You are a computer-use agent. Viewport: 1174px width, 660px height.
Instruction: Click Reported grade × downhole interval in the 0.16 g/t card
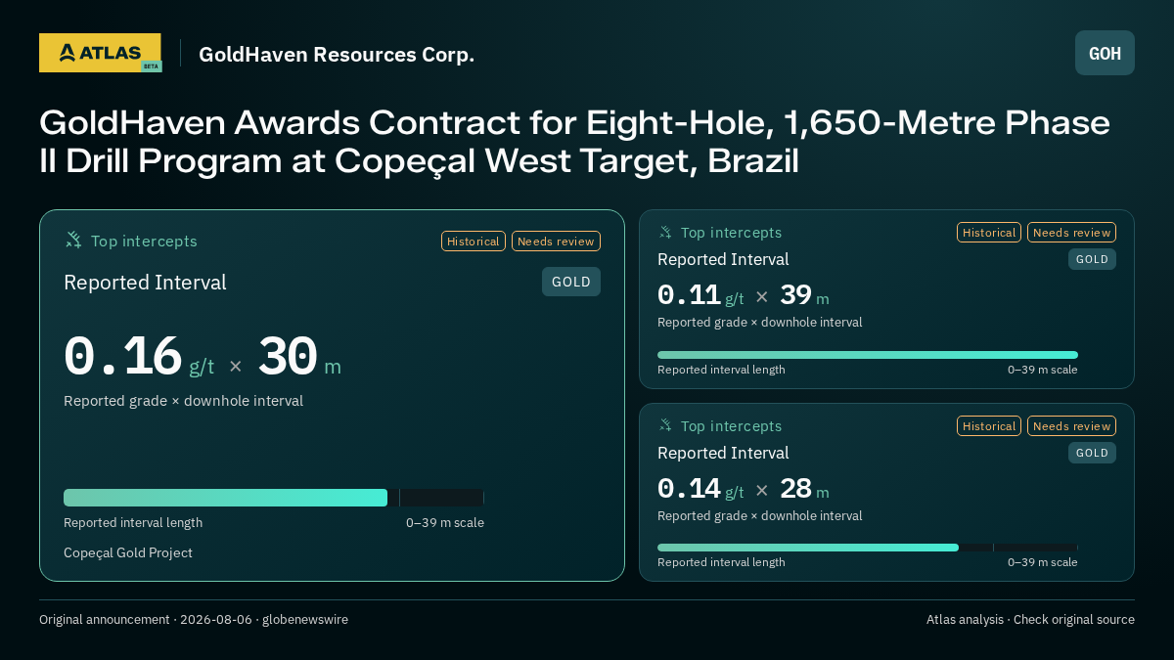click(x=183, y=401)
